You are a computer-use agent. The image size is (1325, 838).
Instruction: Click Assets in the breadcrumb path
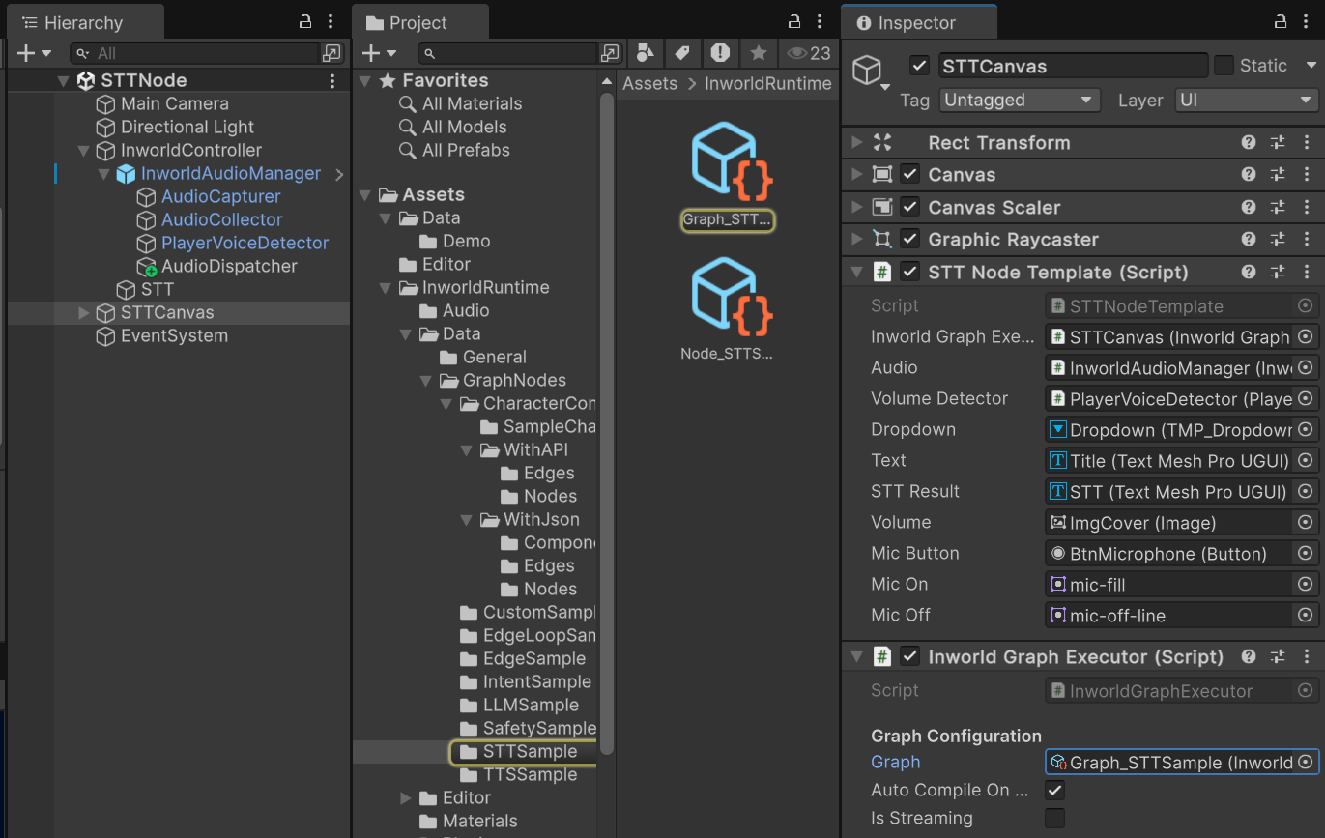click(649, 83)
